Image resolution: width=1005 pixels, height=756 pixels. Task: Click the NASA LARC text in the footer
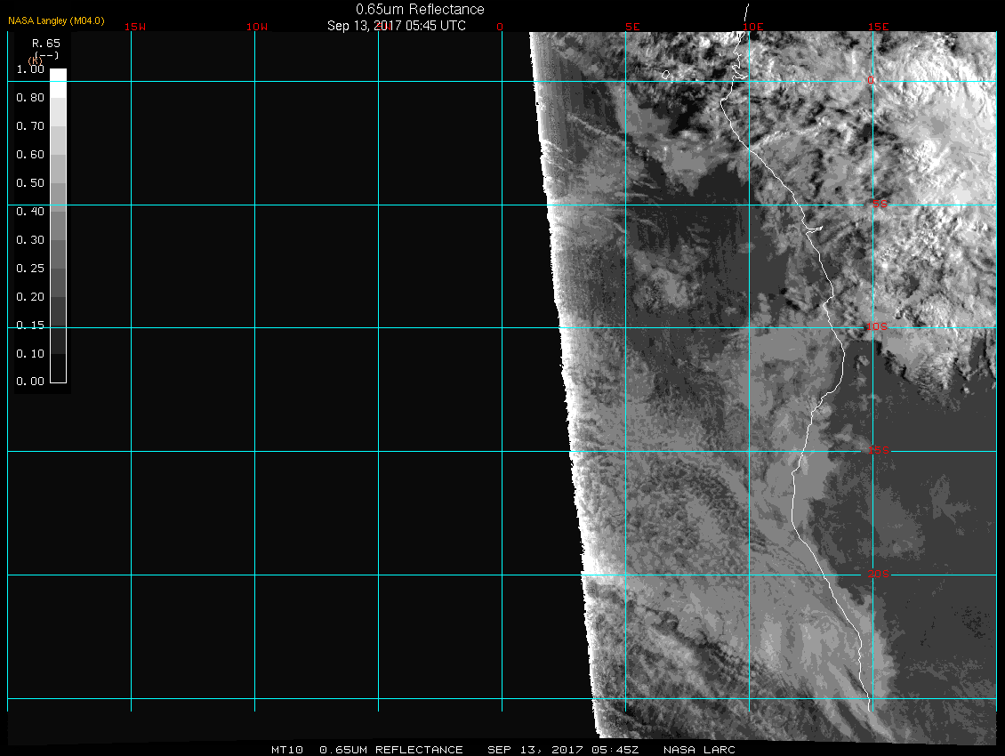(x=699, y=750)
